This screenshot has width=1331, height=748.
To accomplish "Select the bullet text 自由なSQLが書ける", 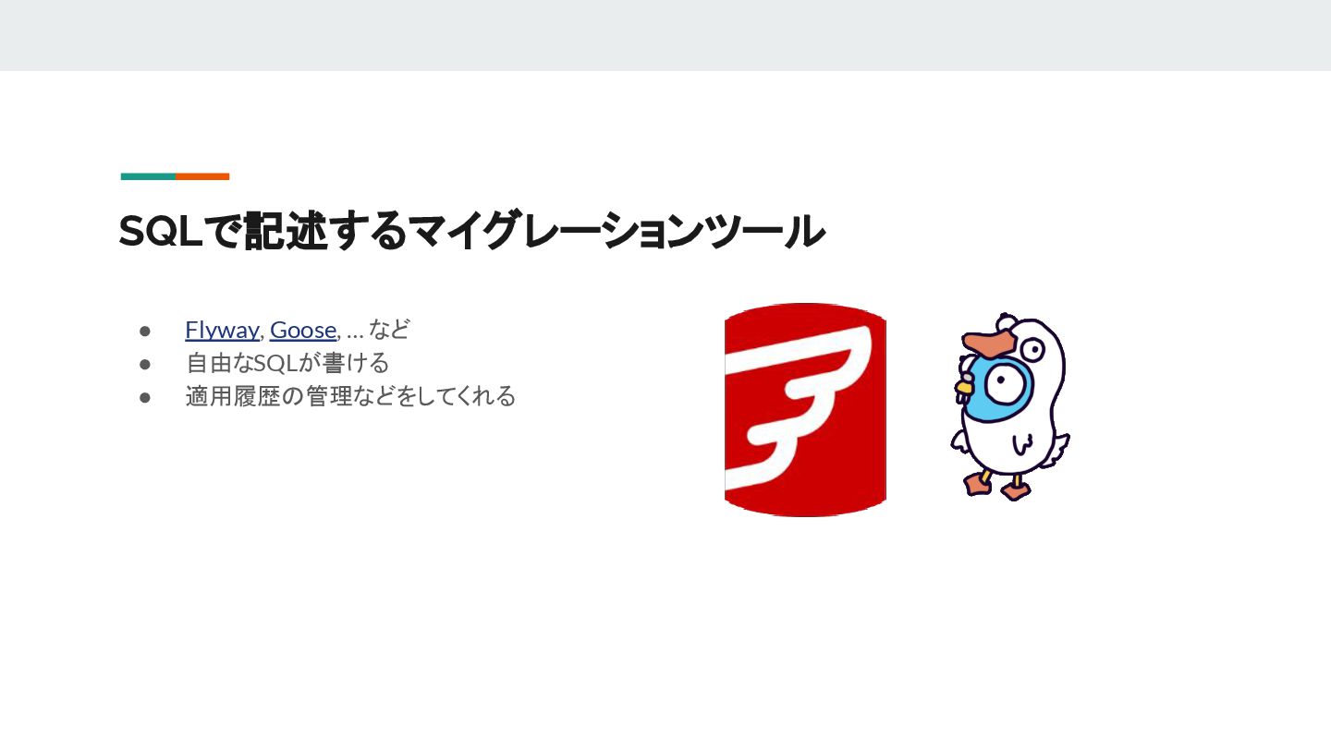I will 287,363.
